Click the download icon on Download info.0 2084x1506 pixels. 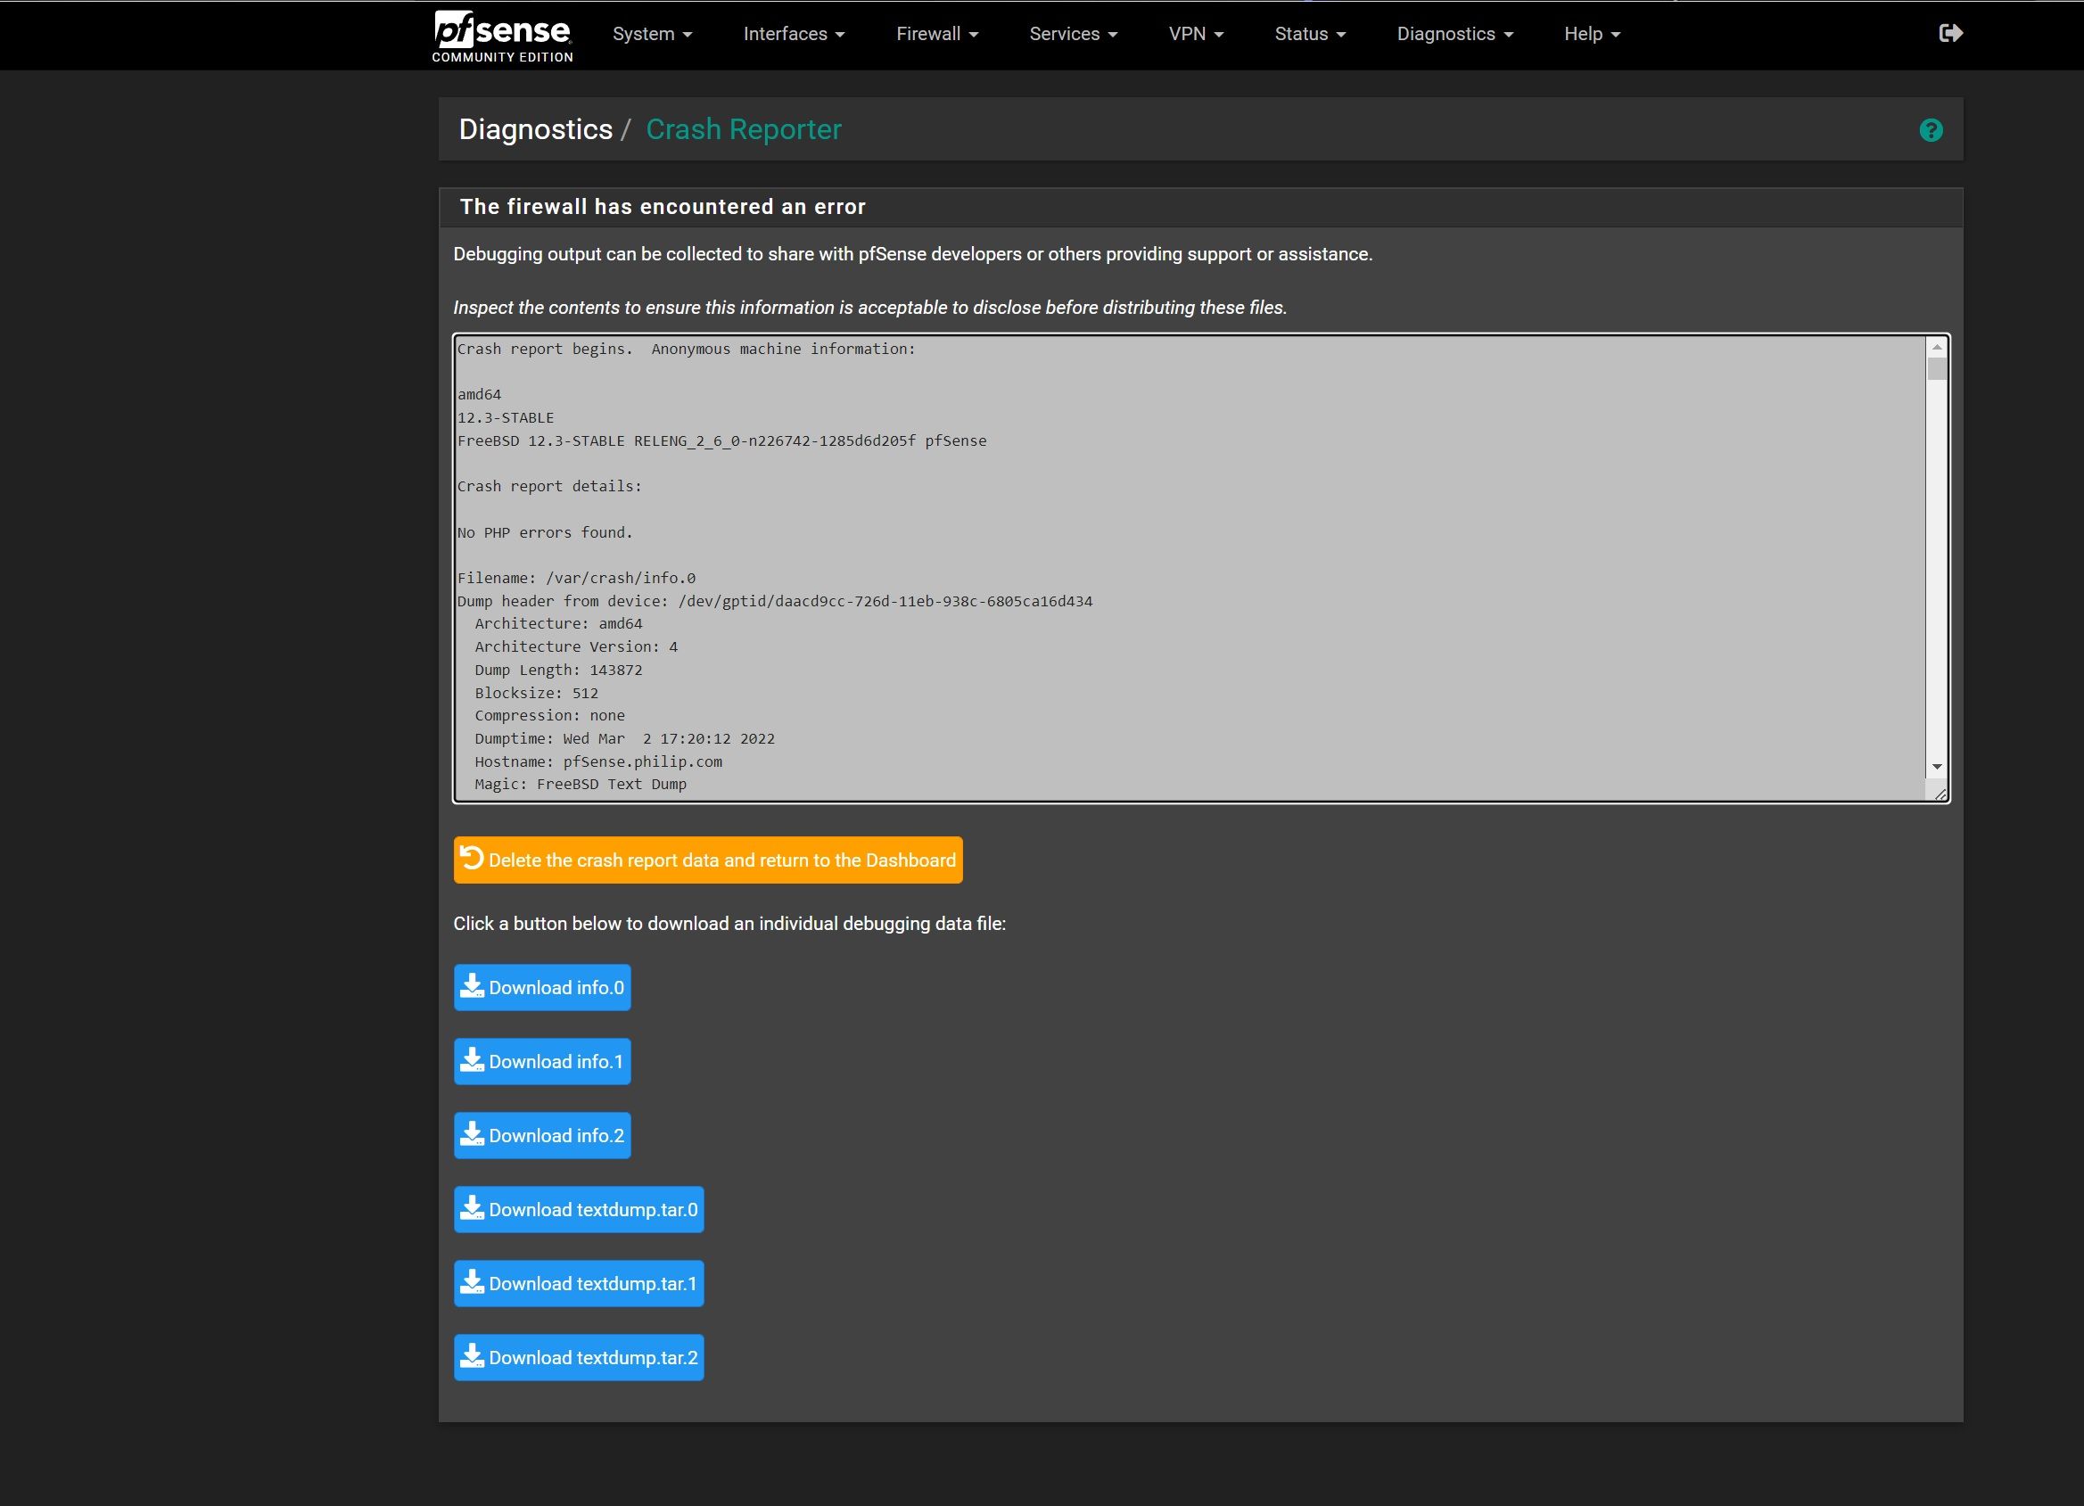(x=474, y=987)
